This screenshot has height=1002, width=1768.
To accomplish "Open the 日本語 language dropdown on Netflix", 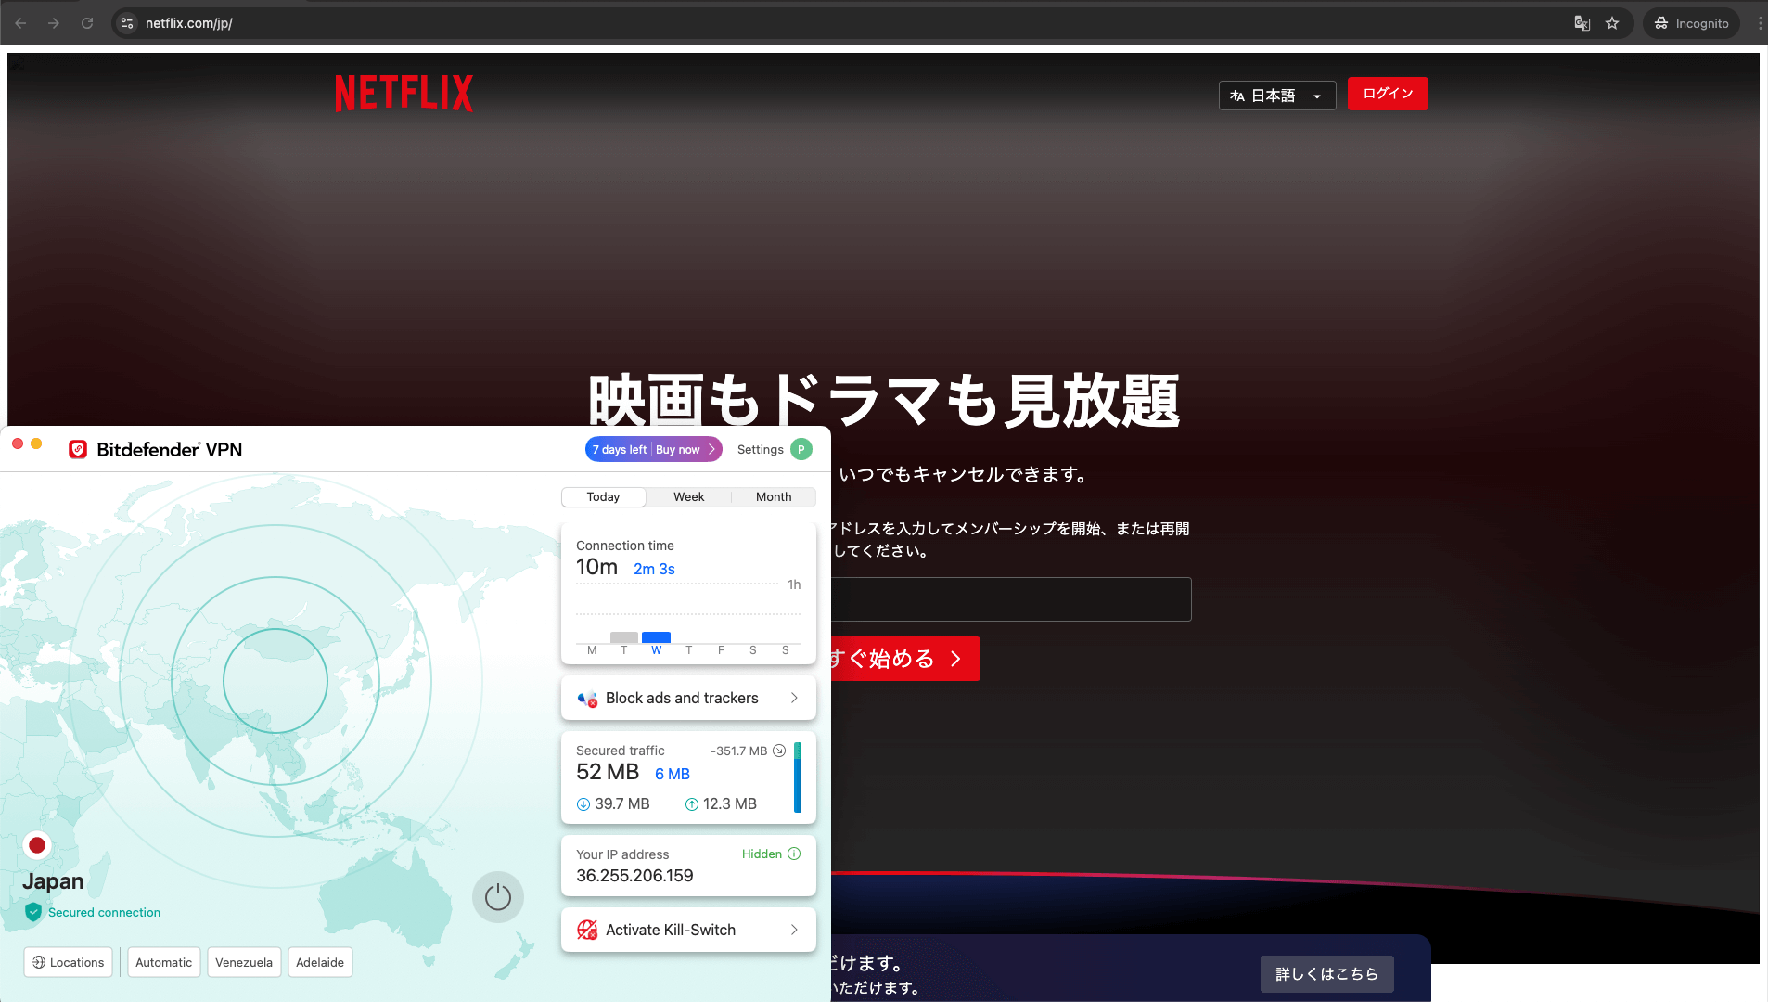I will click(1277, 96).
